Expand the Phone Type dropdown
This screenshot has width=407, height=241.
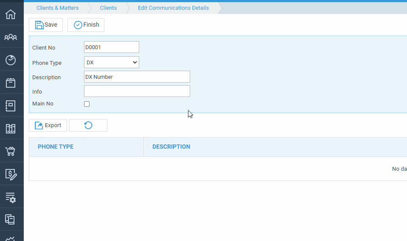pos(112,62)
